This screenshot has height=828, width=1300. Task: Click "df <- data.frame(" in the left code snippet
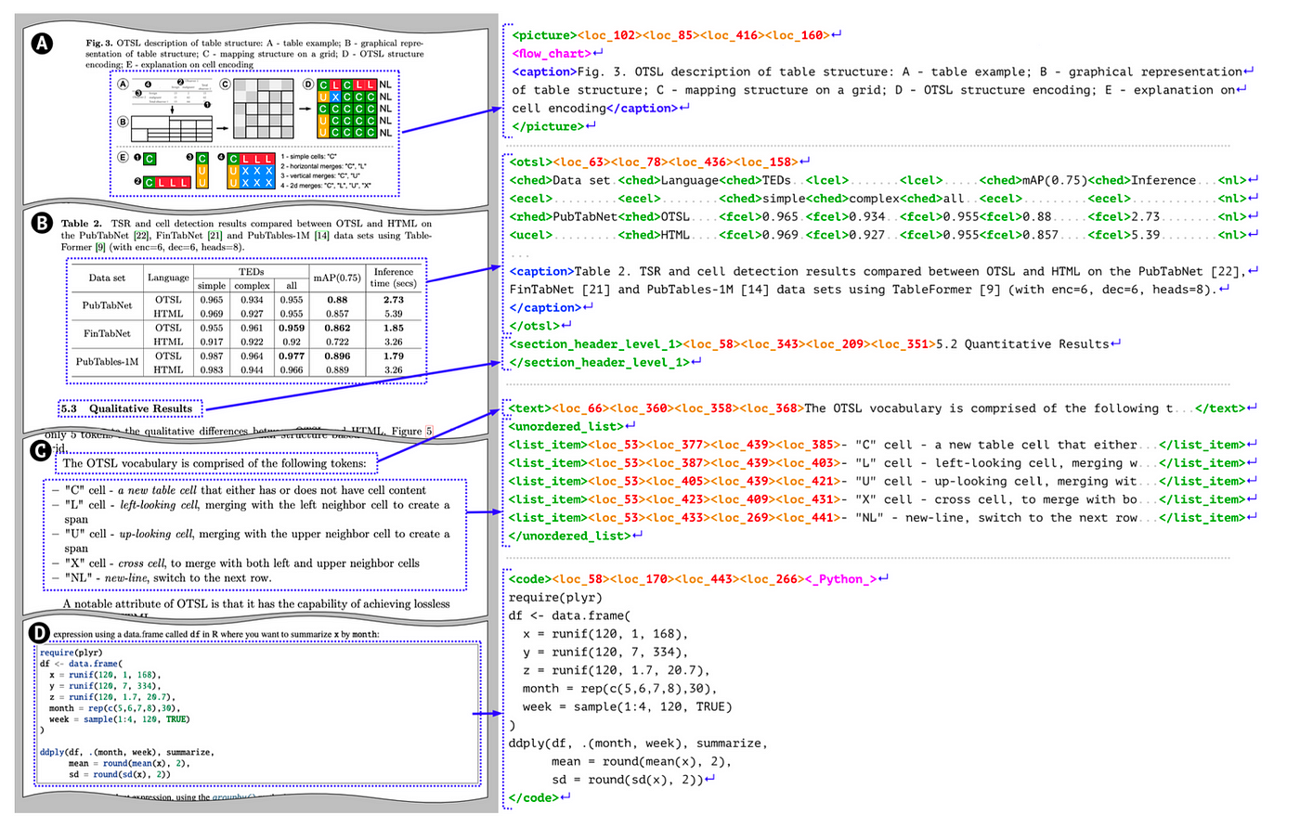pos(80,664)
